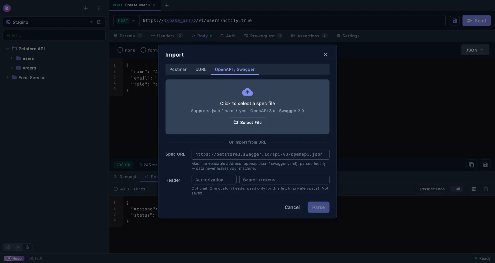This screenshot has height=263, width=495.
Task: Select the auto theme icon
Action: [8, 247]
